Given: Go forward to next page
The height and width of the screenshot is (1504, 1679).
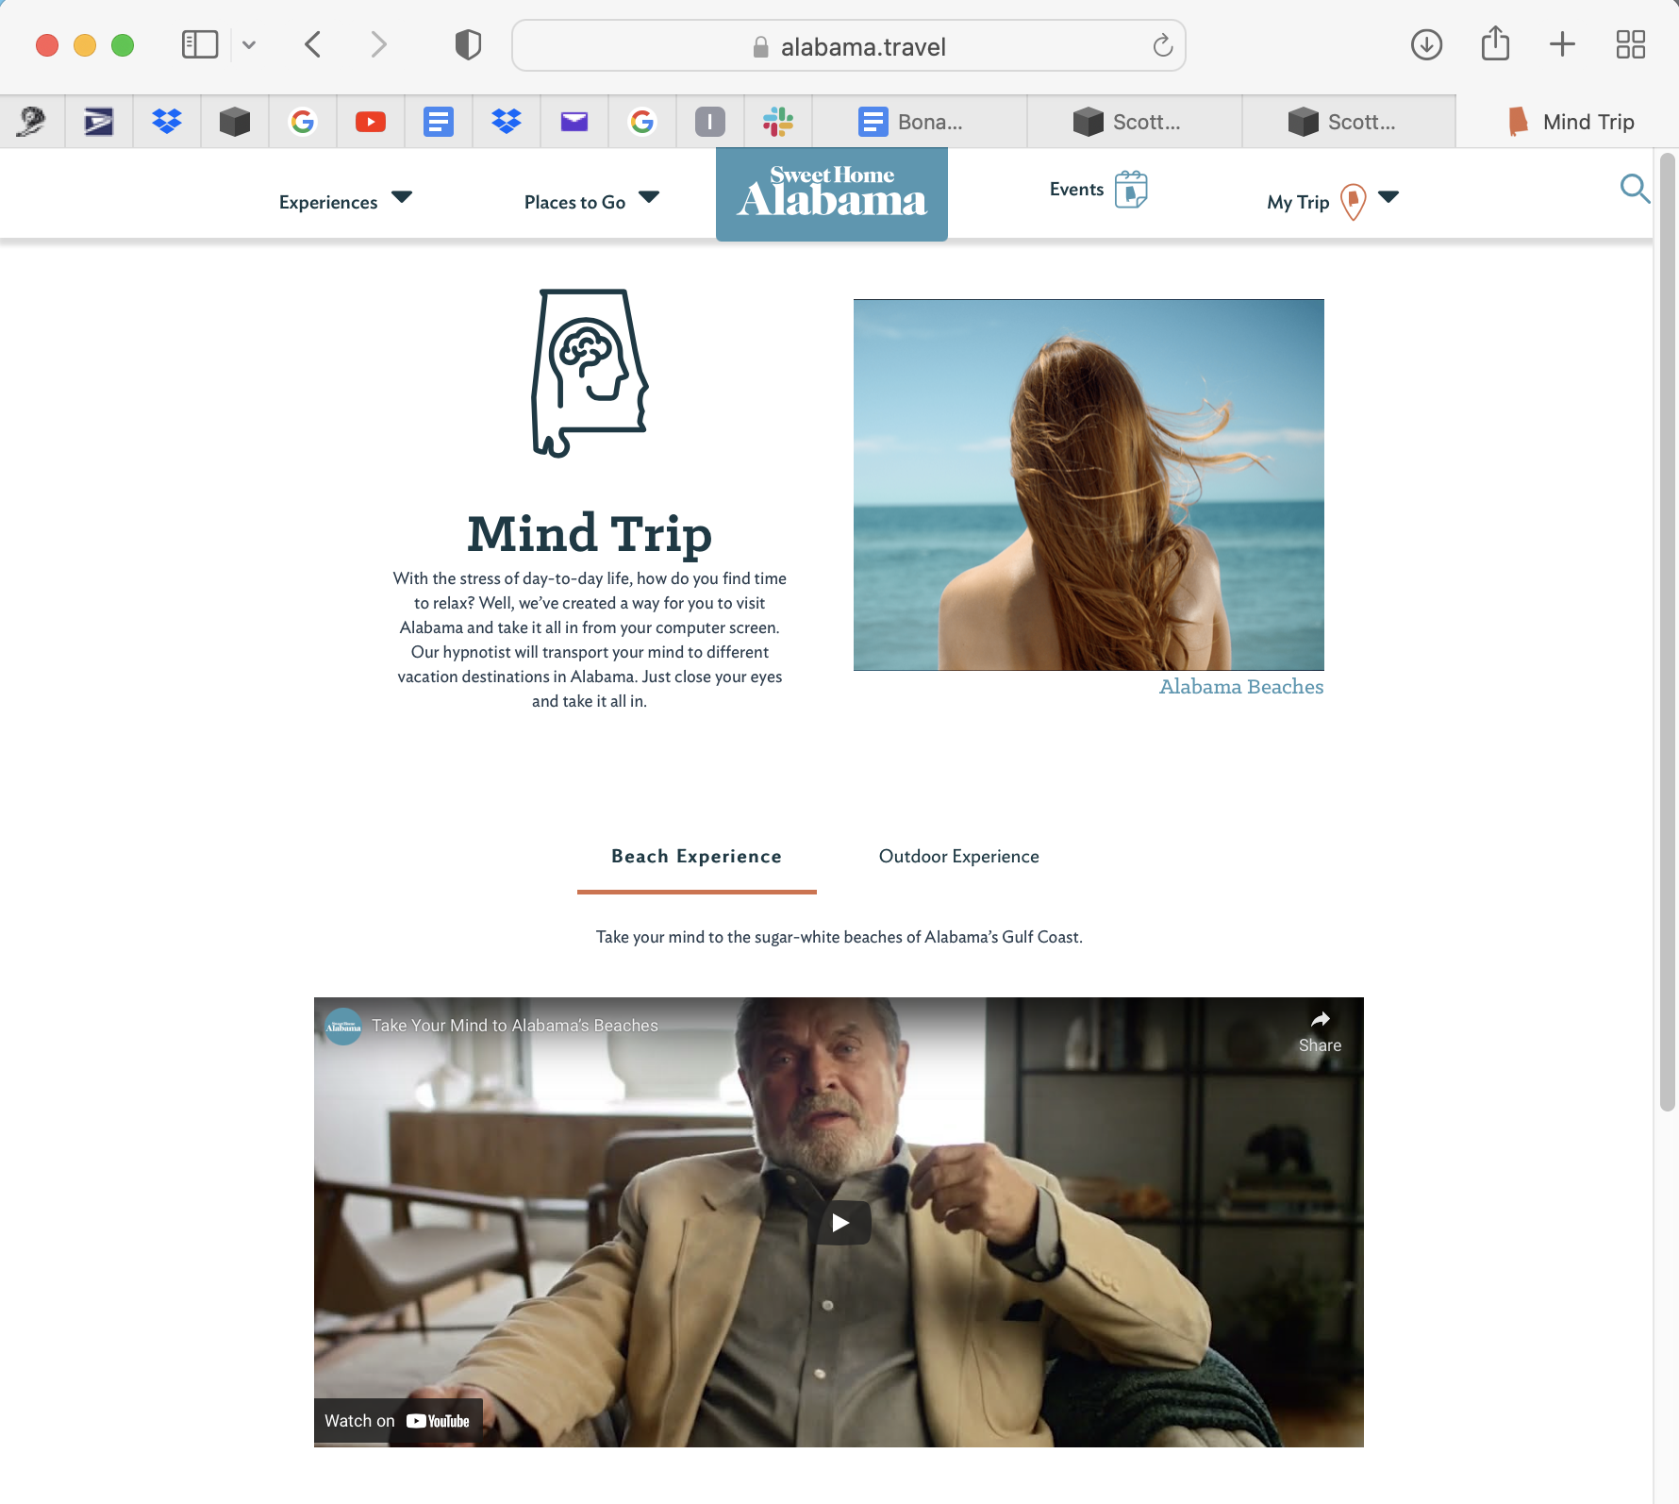Looking at the screenshot, I should pyautogui.click(x=378, y=44).
